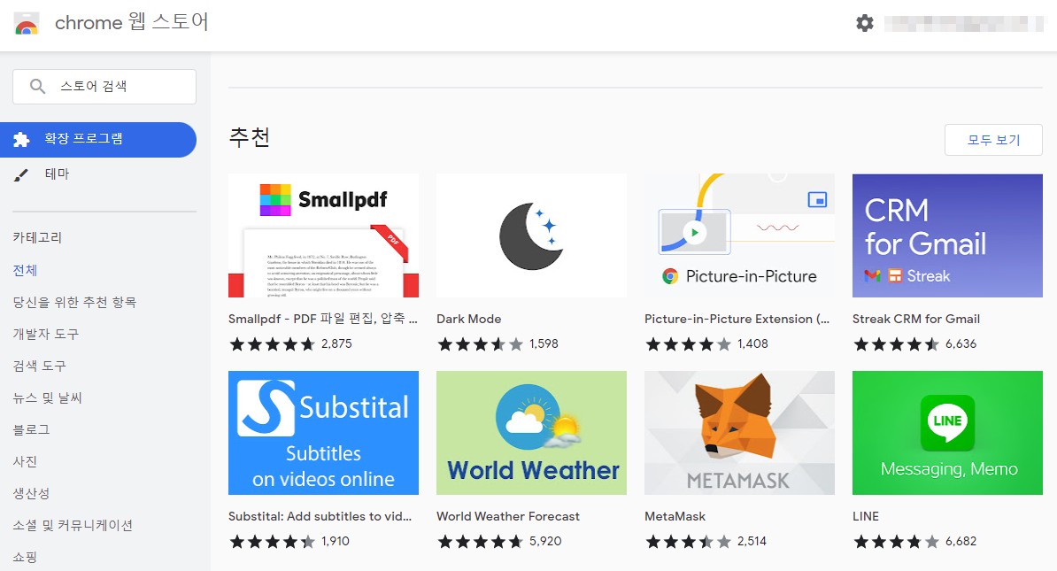Click the Picture-in-Picture Extension title
The image size is (1057, 571).
pos(738,319)
